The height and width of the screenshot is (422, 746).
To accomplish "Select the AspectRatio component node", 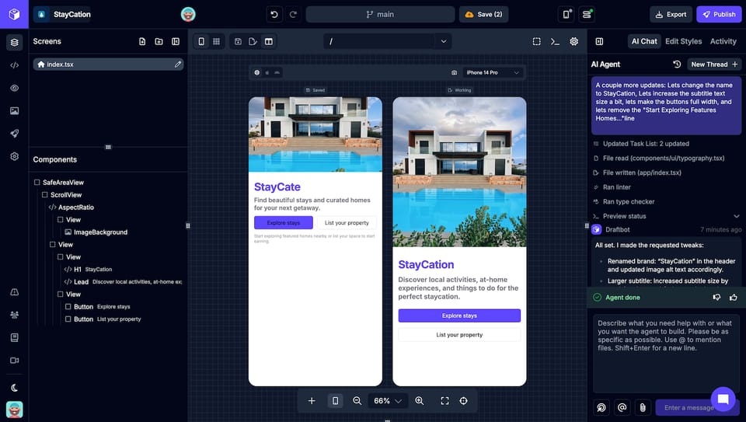I will (75, 207).
